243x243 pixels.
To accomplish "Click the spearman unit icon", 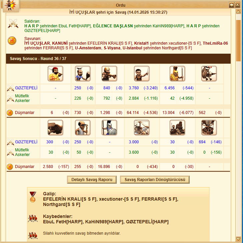I will click(x=109, y=128).
